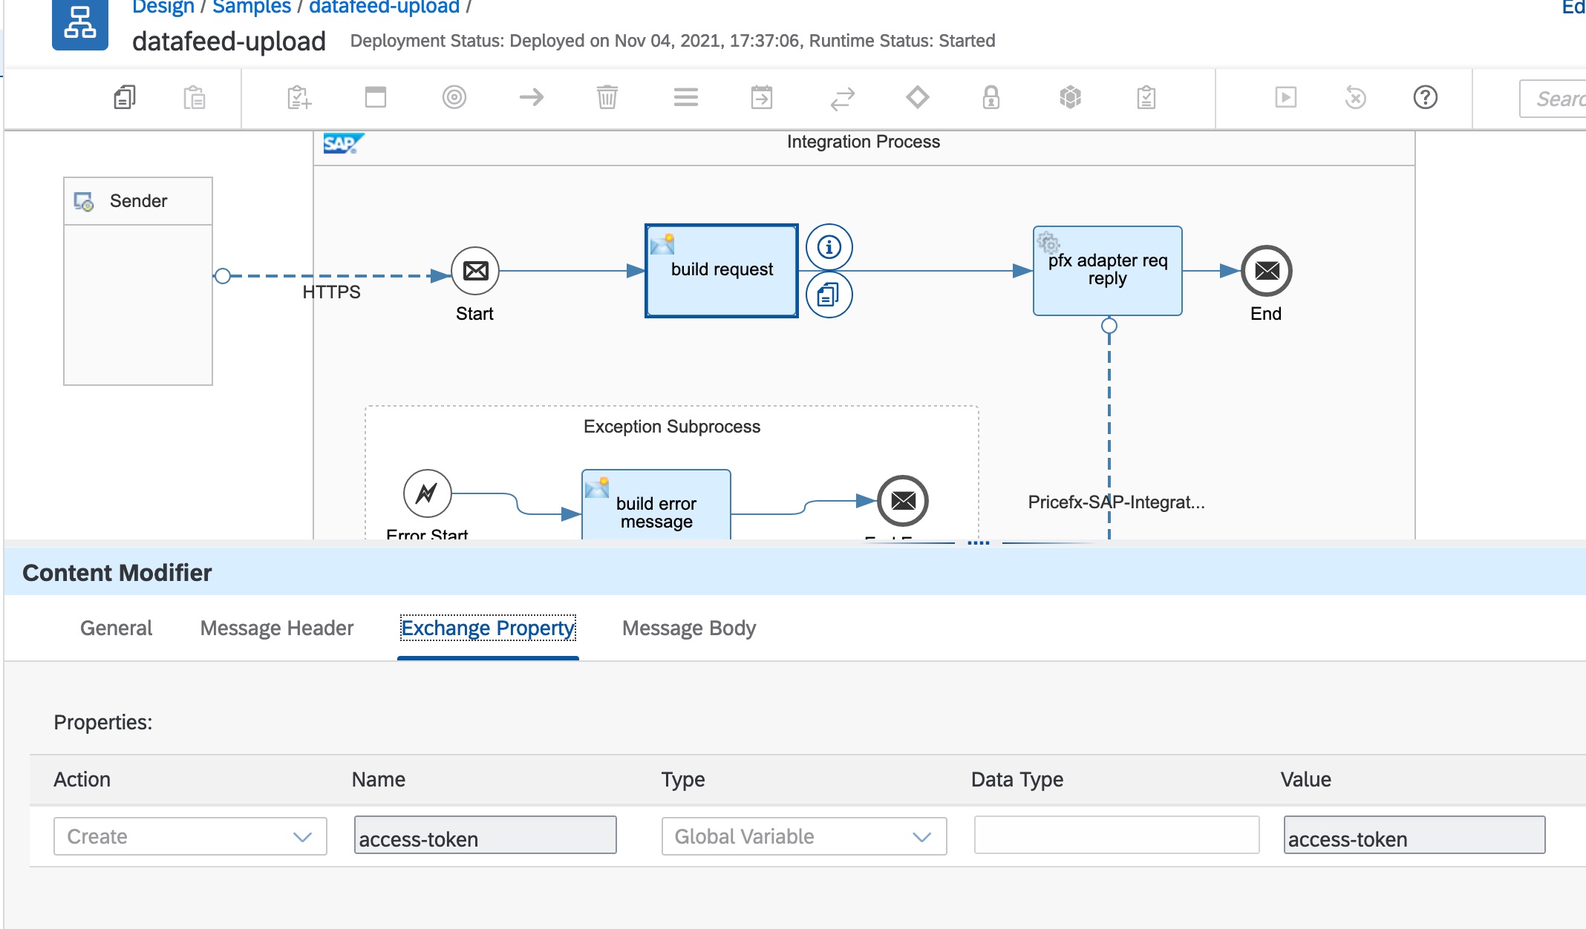
Task: Open the Action Create dropdown
Action: point(190,836)
